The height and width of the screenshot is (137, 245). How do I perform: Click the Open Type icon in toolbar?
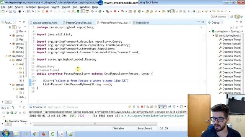coord(147,11)
